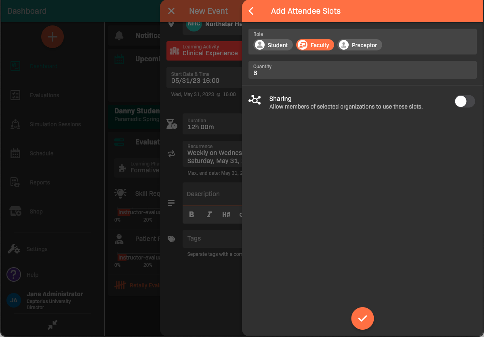Select the Student role chip
Screen dimensions: 484x337
(273, 45)
